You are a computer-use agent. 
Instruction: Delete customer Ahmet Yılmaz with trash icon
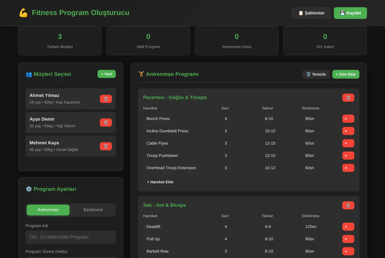click(x=106, y=99)
